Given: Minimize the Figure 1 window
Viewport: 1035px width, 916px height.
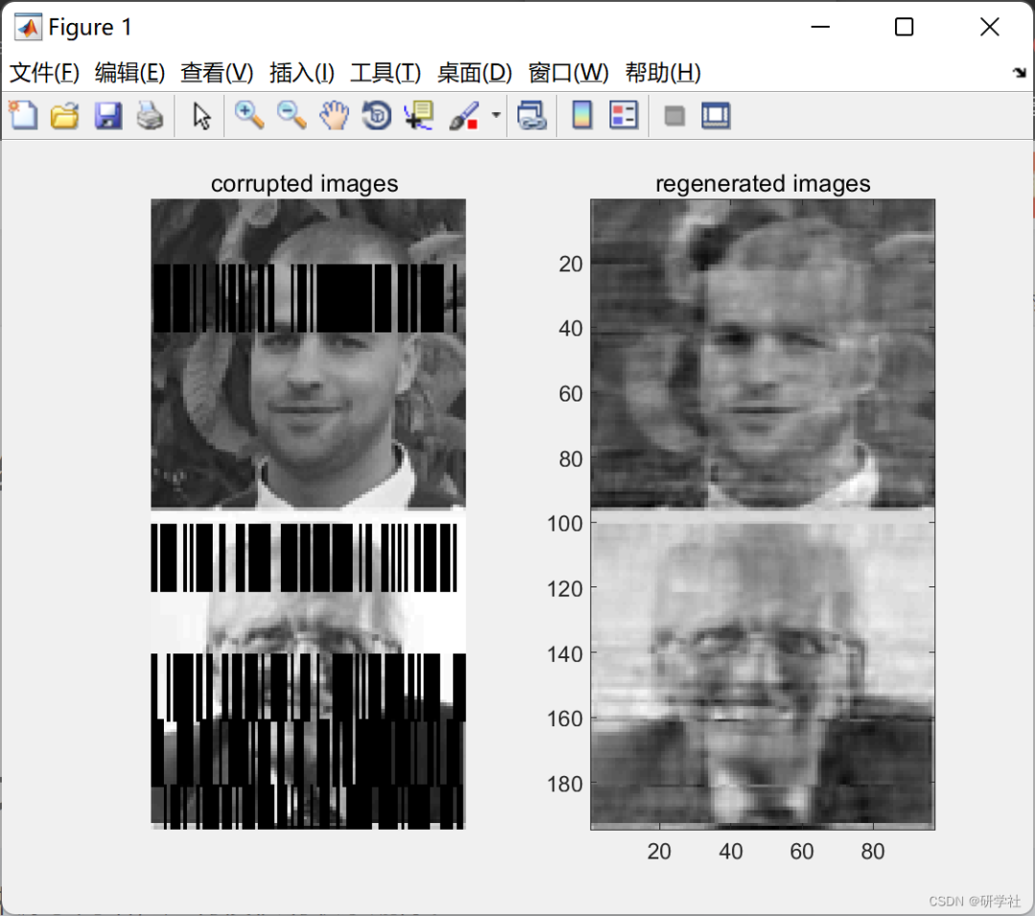Looking at the screenshot, I should (x=819, y=27).
